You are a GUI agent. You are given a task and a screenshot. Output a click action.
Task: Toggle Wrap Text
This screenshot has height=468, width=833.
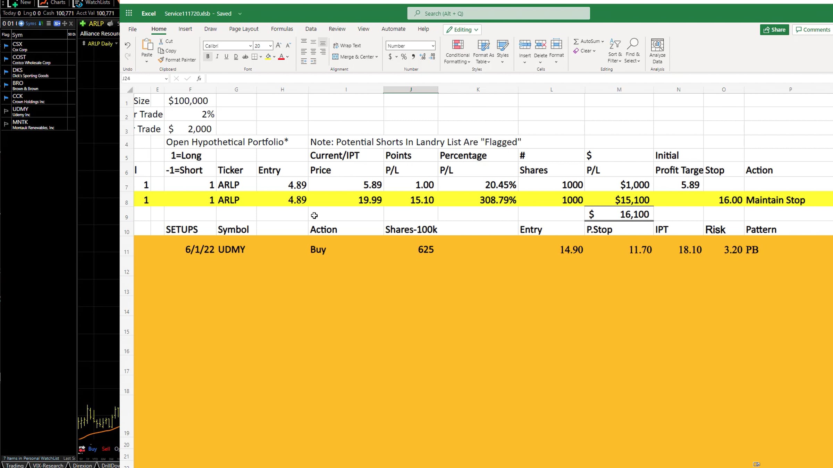coord(347,45)
